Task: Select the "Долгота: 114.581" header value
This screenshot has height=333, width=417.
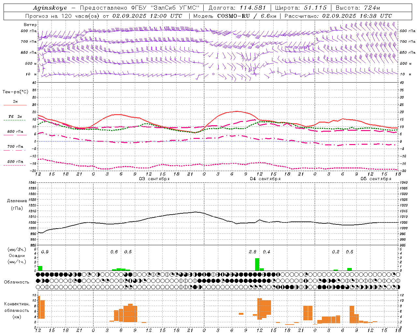Action: tap(237, 8)
